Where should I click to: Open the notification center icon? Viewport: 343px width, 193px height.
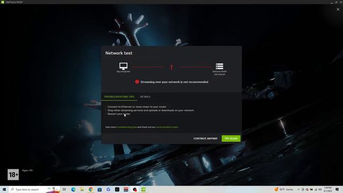point(337,189)
